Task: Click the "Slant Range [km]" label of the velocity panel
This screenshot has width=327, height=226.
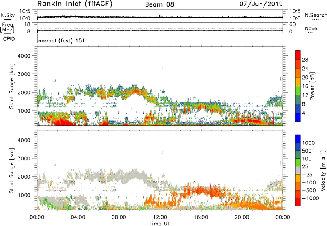Action: 11,171
